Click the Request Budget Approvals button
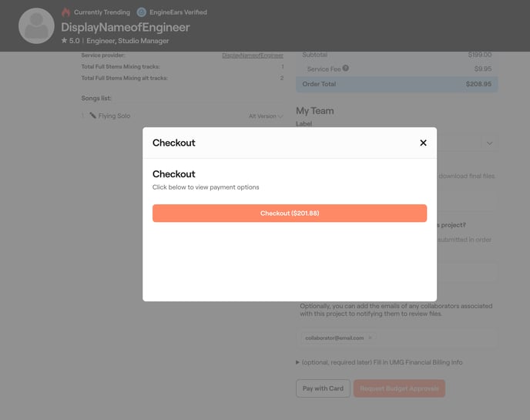 tap(399, 388)
